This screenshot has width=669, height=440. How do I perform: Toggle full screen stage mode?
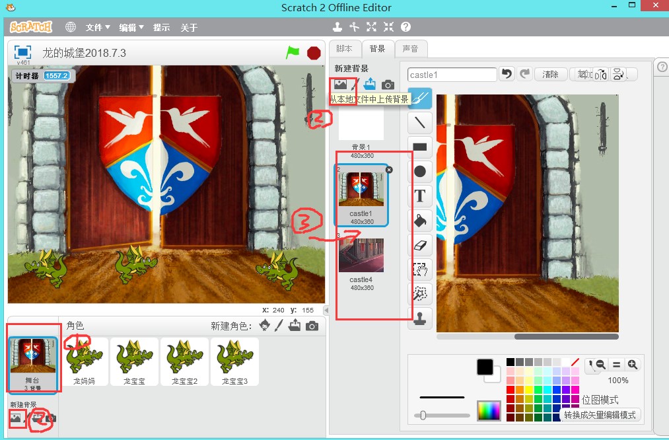(x=23, y=52)
